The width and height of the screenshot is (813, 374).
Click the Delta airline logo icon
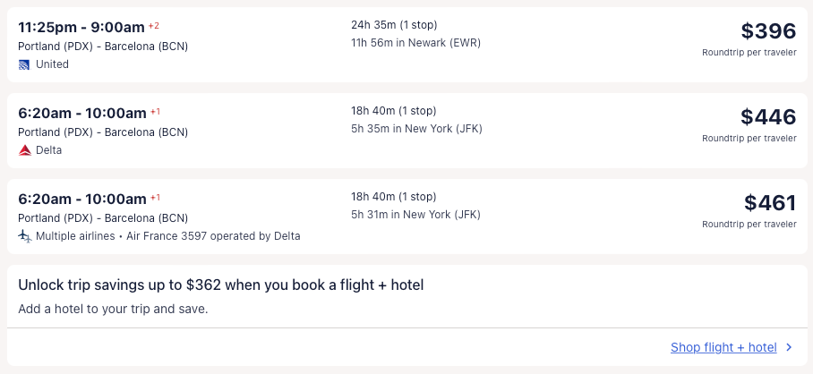pos(24,150)
